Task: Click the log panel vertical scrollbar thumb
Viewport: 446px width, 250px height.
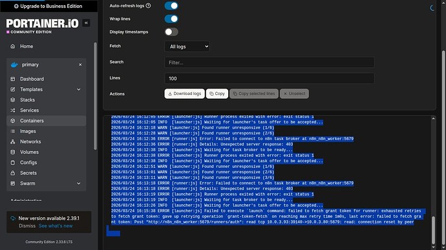Action: point(433,230)
